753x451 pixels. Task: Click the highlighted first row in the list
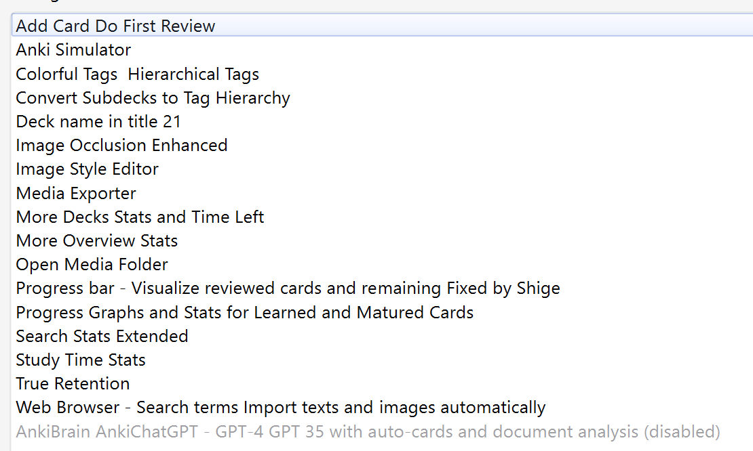[x=114, y=25]
